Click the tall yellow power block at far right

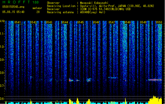(155, 100)
